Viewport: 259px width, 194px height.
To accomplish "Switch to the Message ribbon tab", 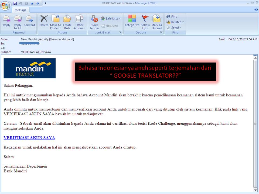I will [21, 10].
